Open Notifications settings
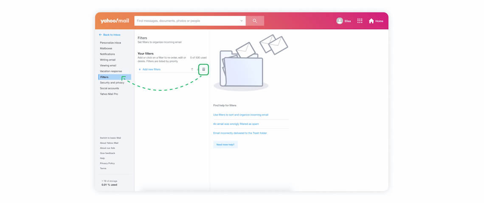The image size is (484, 203). tap(107, 54)
